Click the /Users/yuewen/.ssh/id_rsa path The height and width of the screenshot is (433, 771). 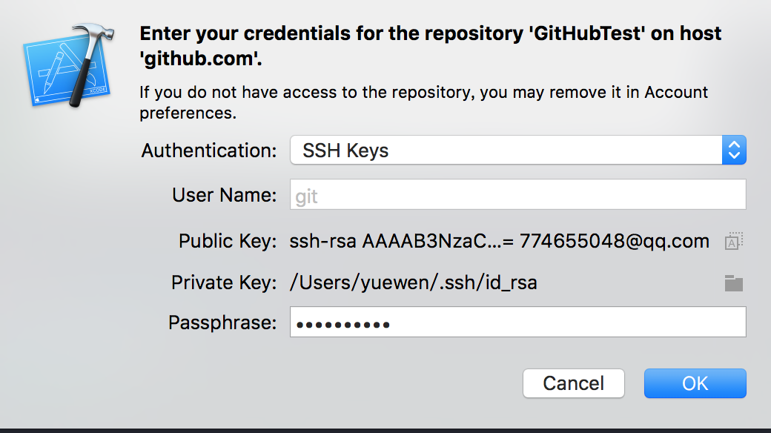(x=413, y=283)
